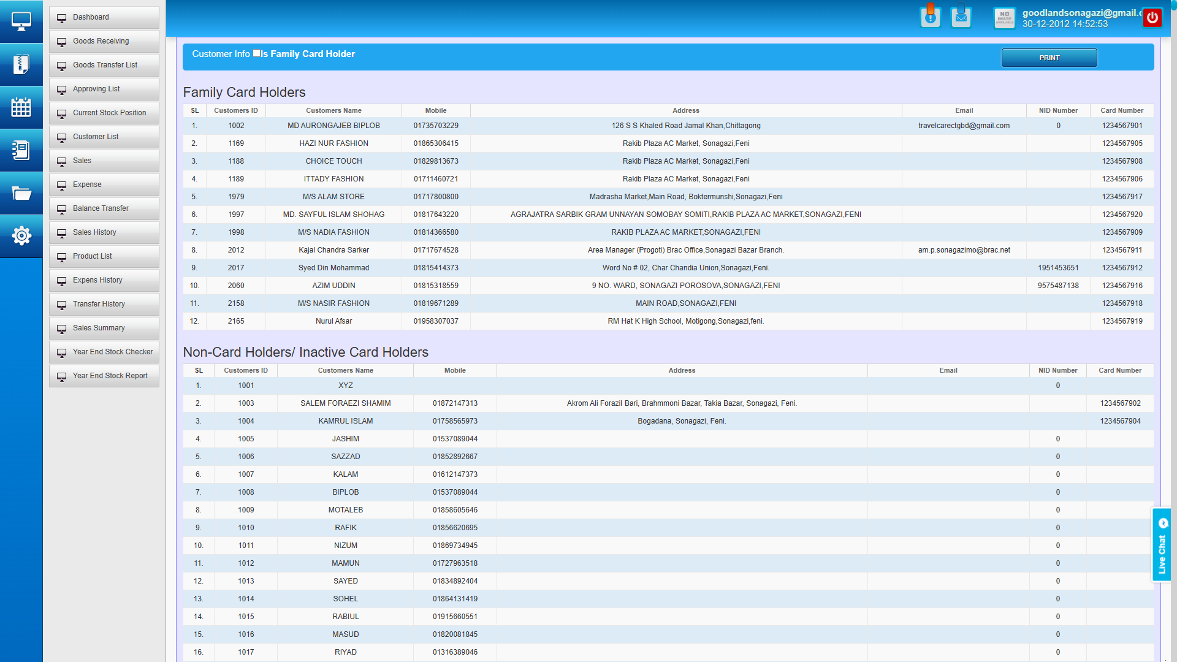The width and height of the screenshot is (1177, 662).
Task: Open the folder icon in the blue sidebar
Action: click(21, 193)
